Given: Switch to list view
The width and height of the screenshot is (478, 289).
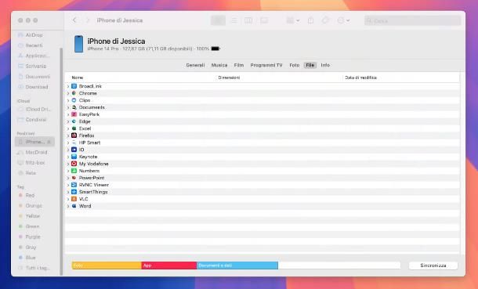Looking at the screenshot, I should pyautogui.click(x=234, y=20).
